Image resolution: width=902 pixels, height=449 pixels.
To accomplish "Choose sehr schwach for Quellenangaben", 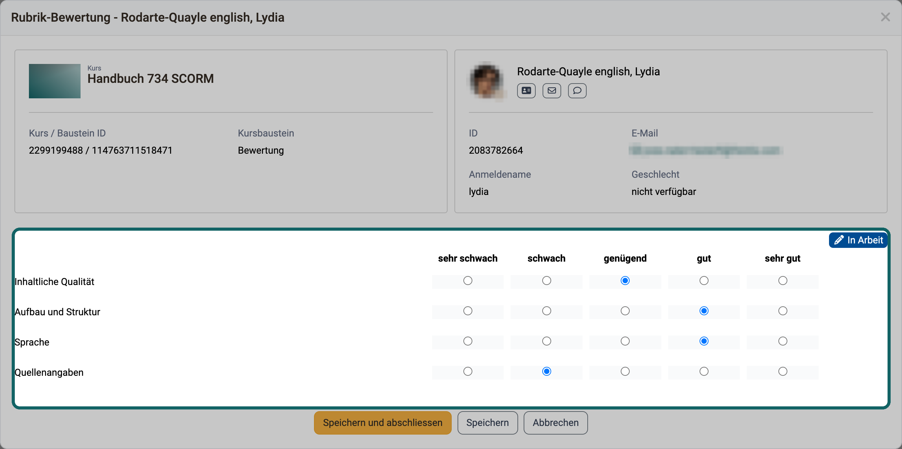I will (468, 371).
